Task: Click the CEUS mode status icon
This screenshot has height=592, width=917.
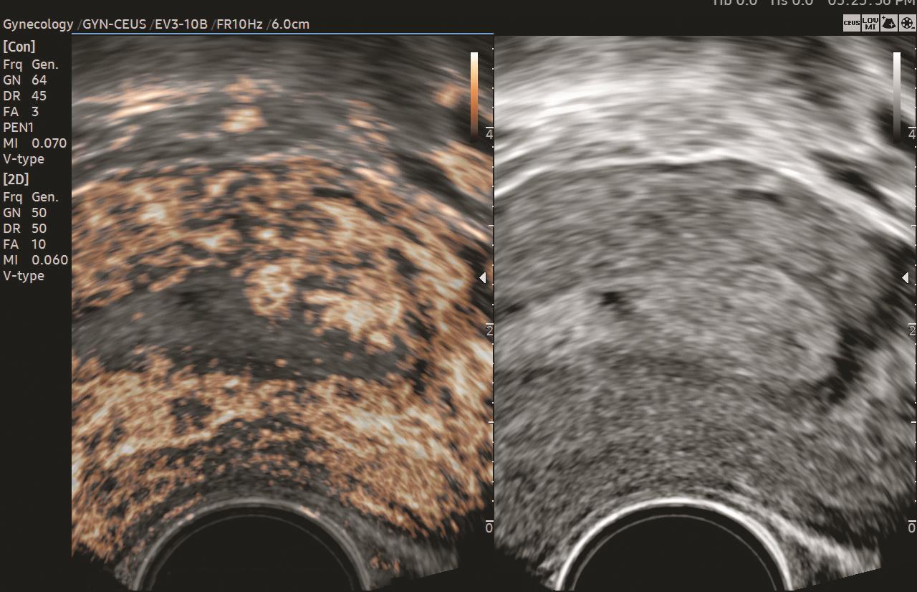Action: (851, 23)
